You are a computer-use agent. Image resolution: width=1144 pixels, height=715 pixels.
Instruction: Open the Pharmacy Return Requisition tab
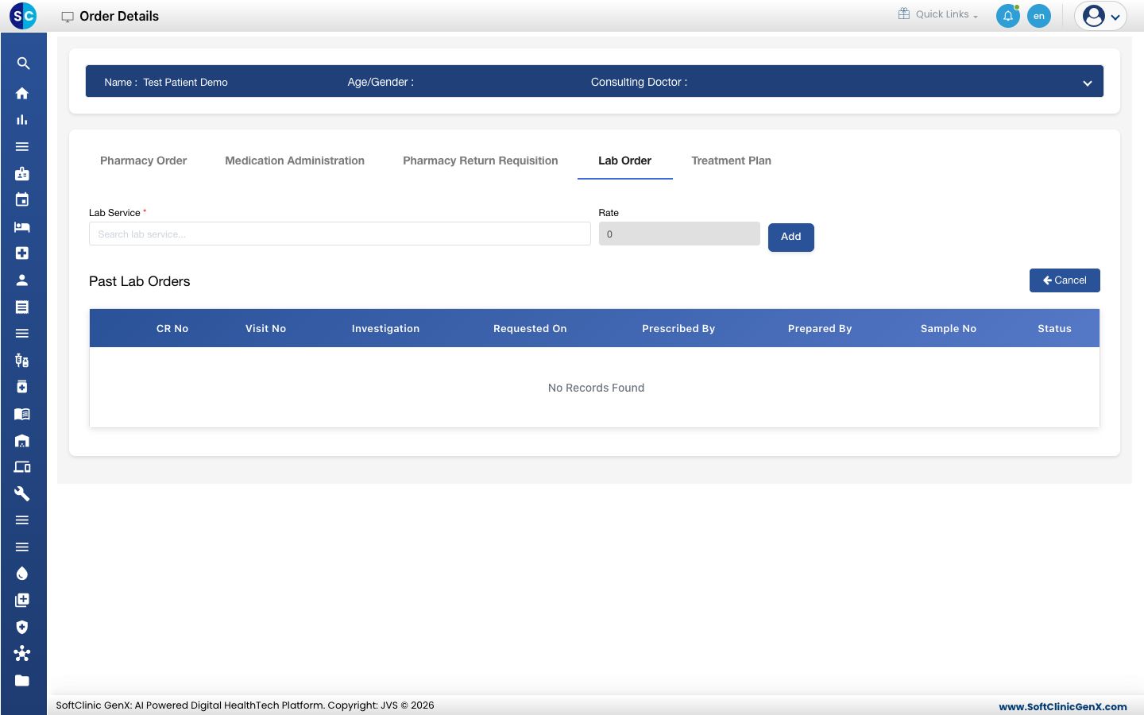coord(480,160)
